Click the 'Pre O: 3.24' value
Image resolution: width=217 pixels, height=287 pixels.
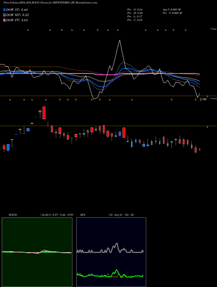coord(135,10)
